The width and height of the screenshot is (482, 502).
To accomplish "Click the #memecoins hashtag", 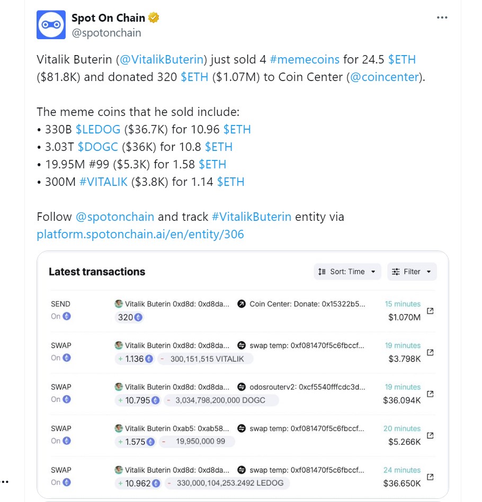I will pos(298,59).
